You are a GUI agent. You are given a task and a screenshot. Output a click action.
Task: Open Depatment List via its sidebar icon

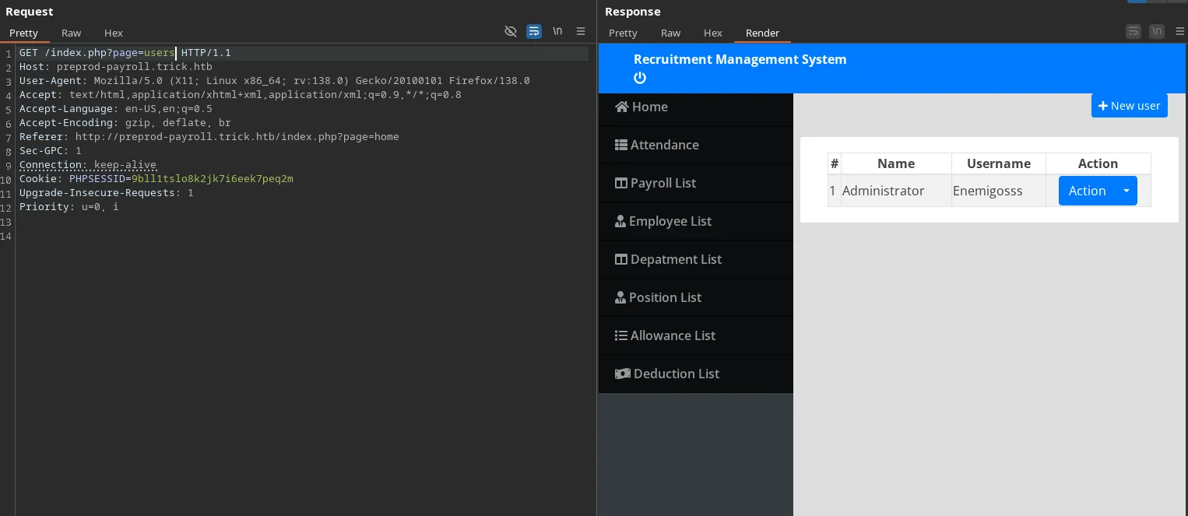click(621, 259)
